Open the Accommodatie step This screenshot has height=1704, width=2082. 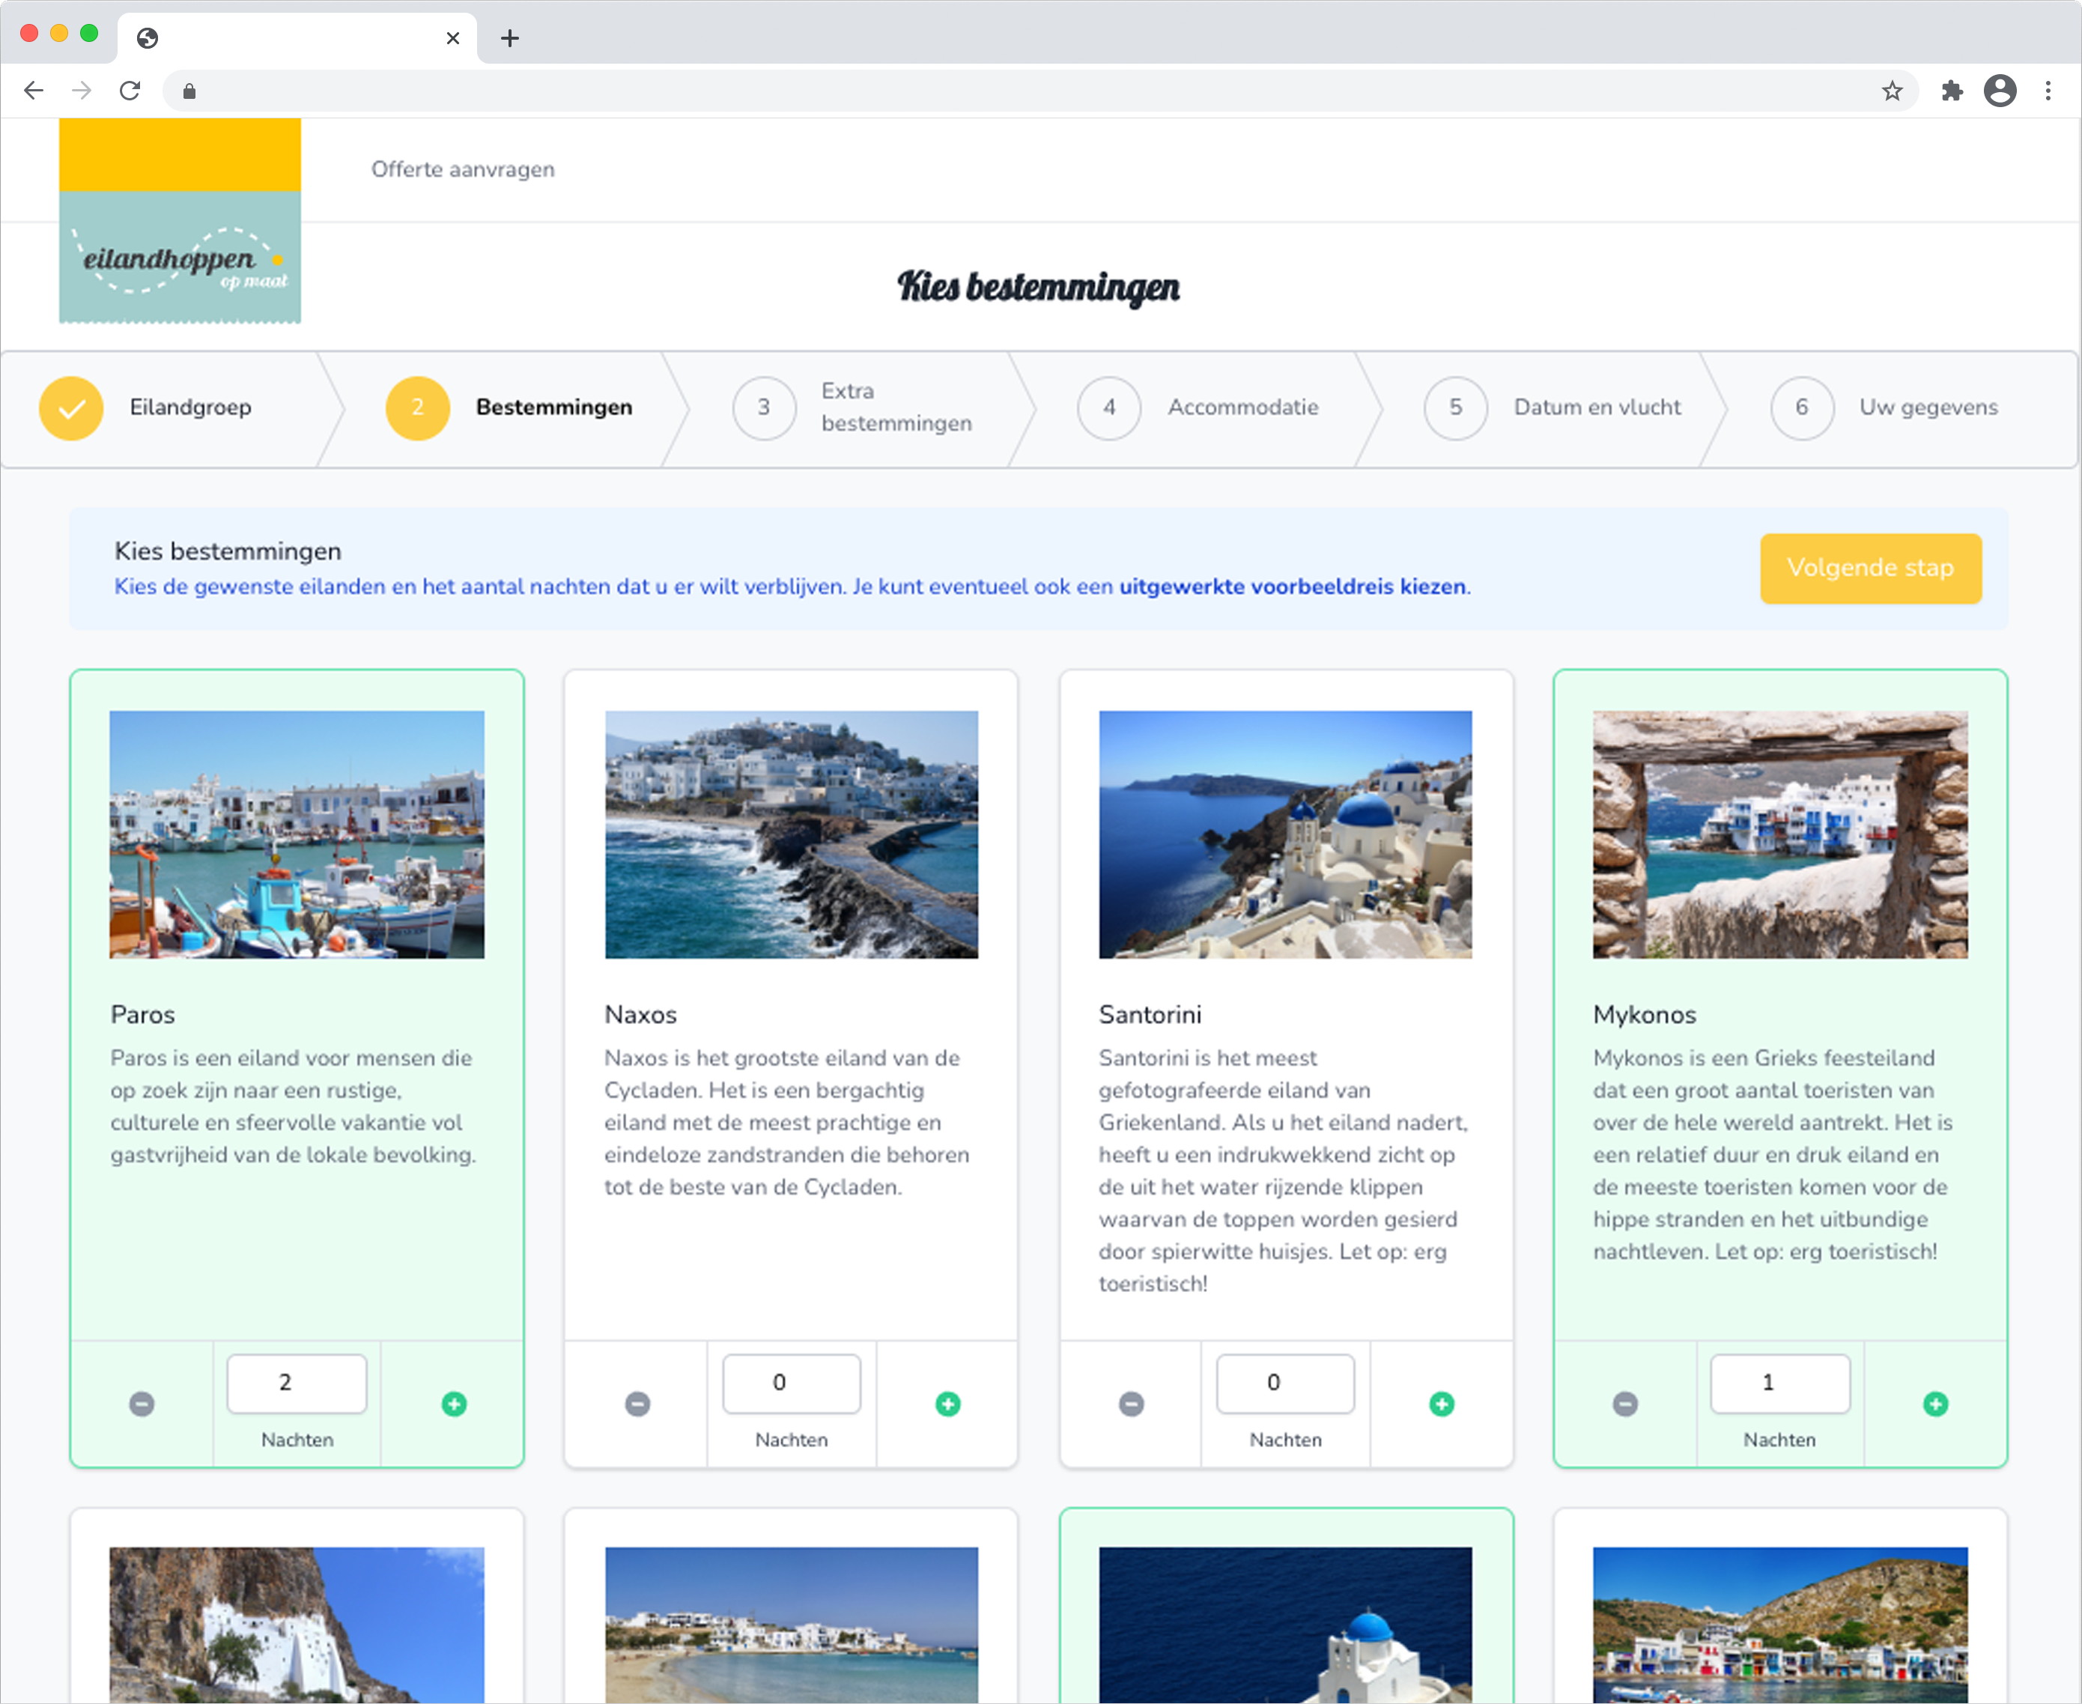point(1242,407)
